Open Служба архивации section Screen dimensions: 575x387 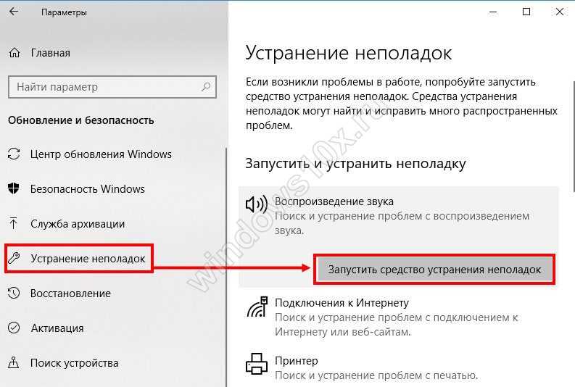click(78, 224)
